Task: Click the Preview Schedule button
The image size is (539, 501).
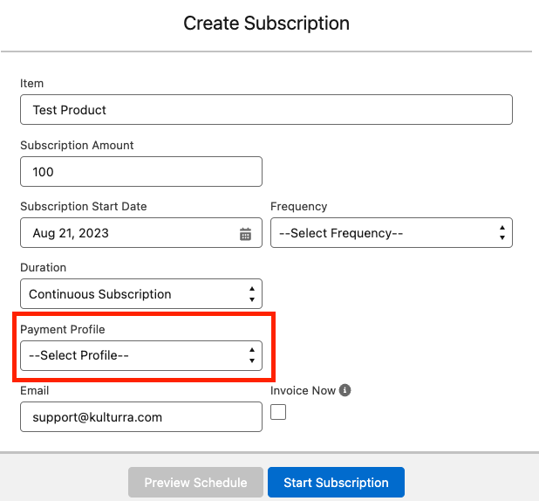Action: (195, 483)
